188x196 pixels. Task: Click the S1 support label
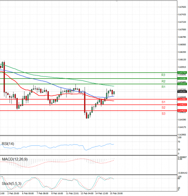pyautogui.click(x=163, y=102)
